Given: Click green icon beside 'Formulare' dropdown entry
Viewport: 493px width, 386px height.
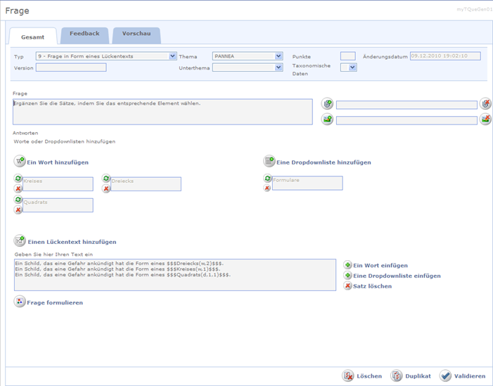Looking at the screenshot, I should [267, 179].
